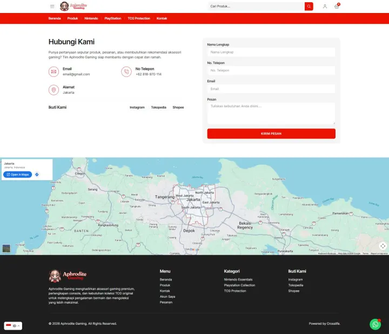
Task: Open the shopping cart icon
Action: pyautogui.click(x=337, y=6)
